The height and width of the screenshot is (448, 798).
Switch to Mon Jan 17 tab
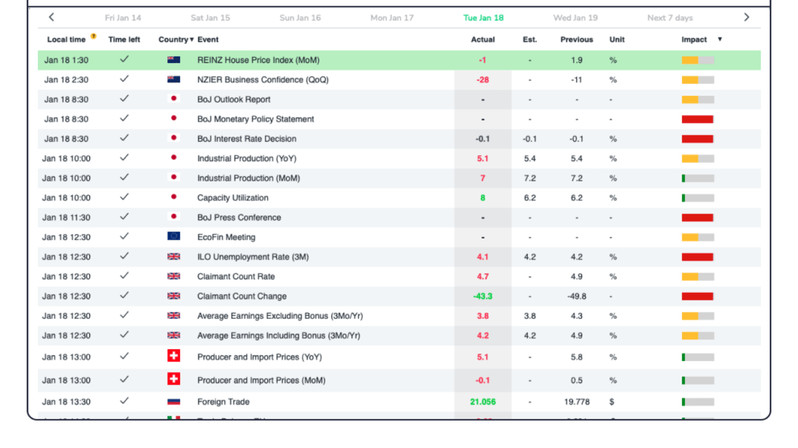coord(392,17)
